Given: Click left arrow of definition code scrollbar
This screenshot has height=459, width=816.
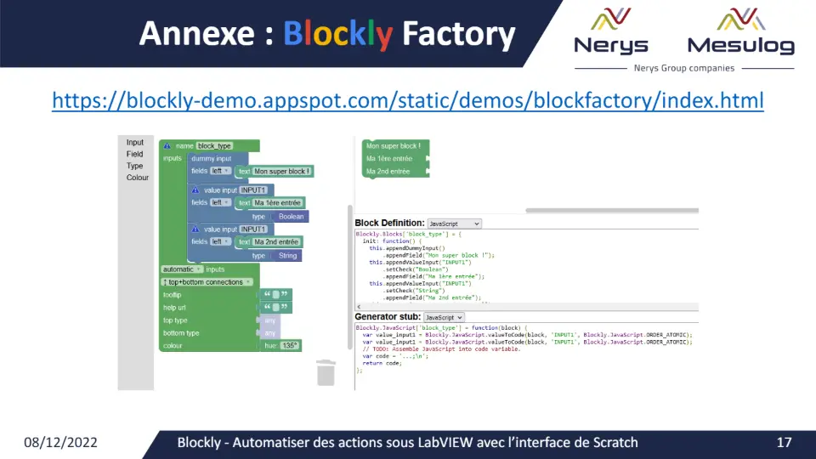Looking at the screenshot, I should pos(359,307).
